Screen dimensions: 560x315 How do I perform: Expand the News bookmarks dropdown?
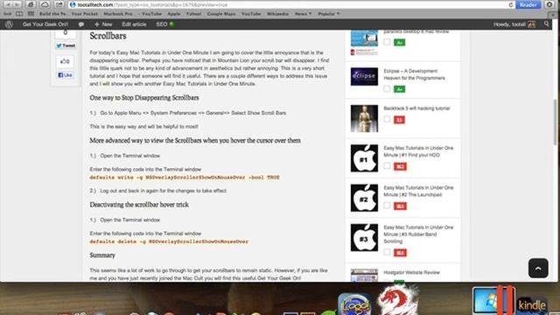pos(303,14)
